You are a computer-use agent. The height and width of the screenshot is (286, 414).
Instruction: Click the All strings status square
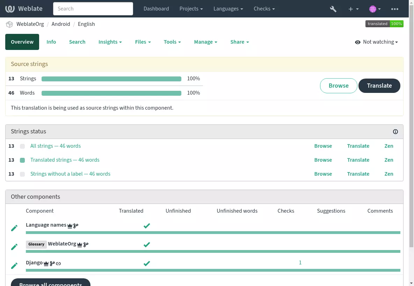click(22, 146)
